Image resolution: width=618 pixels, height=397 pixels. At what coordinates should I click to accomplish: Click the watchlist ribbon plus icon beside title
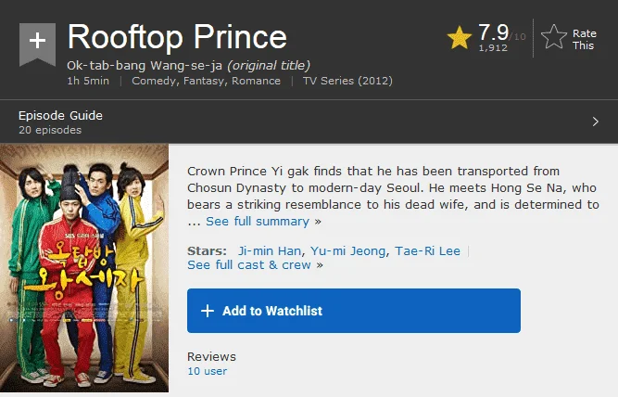point(37,45)
